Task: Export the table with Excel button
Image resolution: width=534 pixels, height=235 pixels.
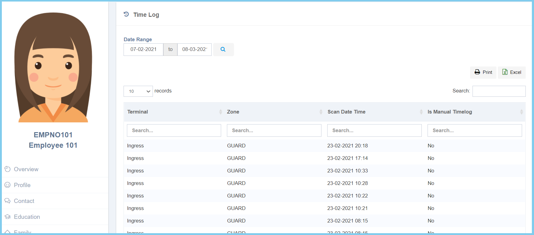Action: 512,73
